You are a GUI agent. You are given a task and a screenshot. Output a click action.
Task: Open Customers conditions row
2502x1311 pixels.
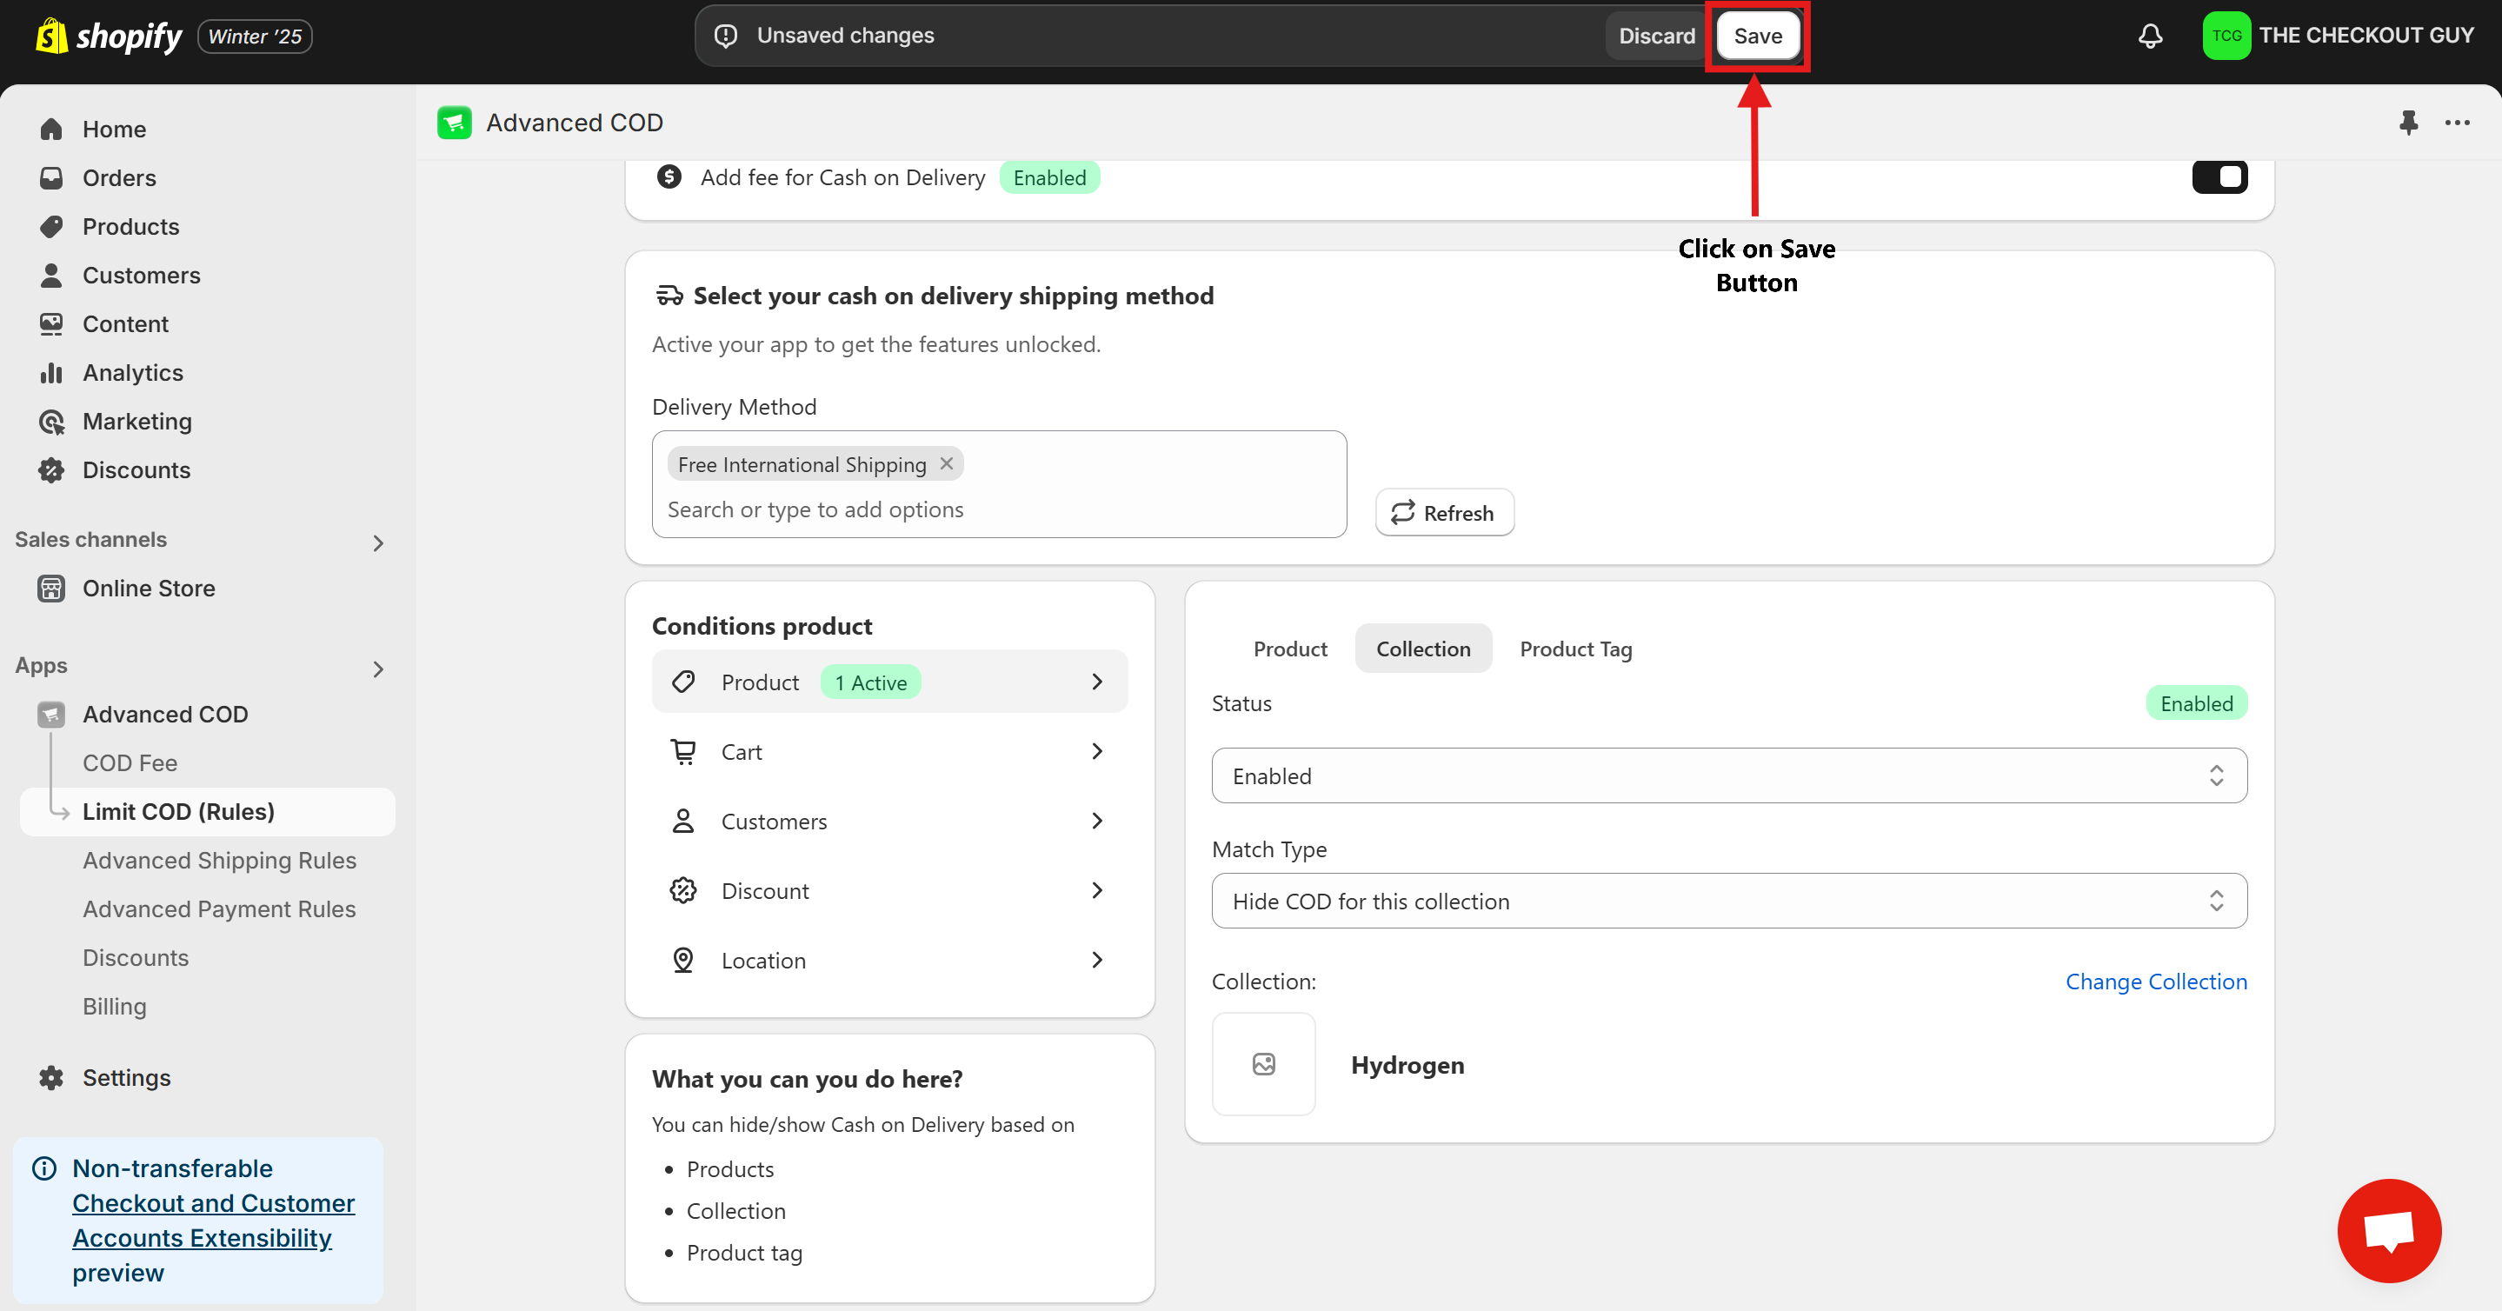tap(889, 821)
